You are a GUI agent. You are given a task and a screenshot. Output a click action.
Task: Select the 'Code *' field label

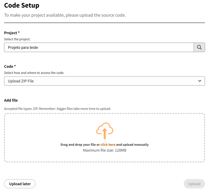tap(10, 66)
